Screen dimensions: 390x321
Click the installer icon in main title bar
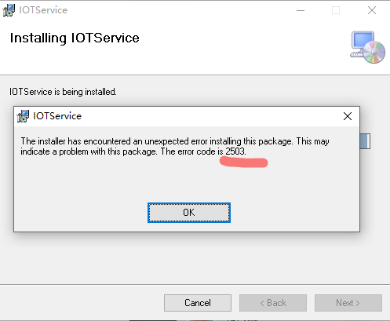[x=9, y=10]
